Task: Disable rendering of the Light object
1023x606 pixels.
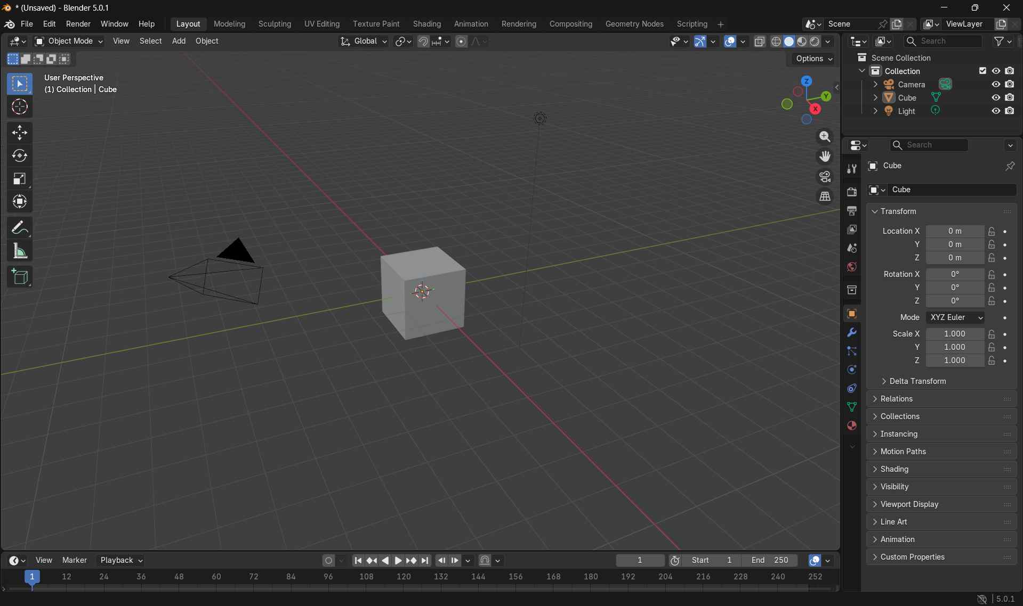Action: click(x=1010, y=110)
